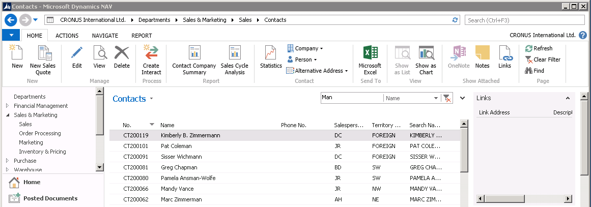The image size is (591, 207).
Task: Open contact Statistics
Action: pos(271,53)
